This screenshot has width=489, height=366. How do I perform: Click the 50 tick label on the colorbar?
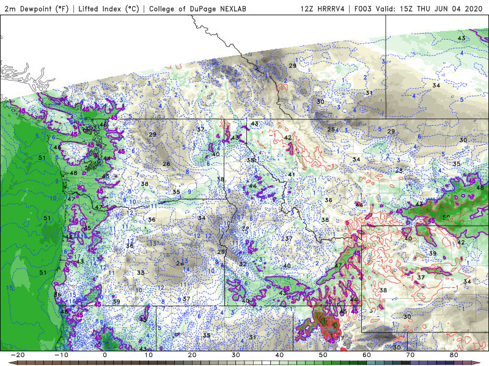(x=323, y=355)
